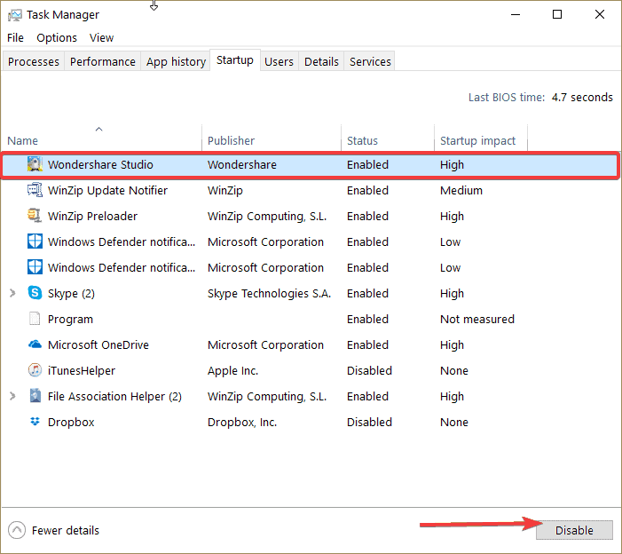Click the Wondershare Studio app icon

coord(35,164)
